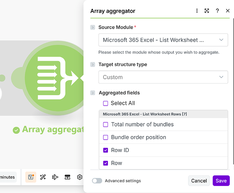
Task: Check the Select All checkbox
Action: [x=106, y=103]
